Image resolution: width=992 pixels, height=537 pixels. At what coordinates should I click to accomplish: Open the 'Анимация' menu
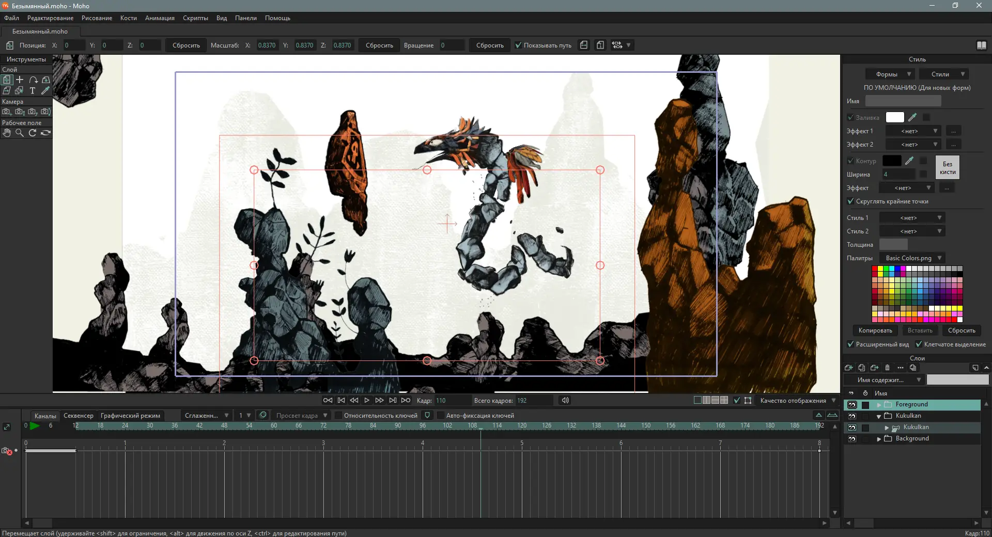click(x=160, y=18)
